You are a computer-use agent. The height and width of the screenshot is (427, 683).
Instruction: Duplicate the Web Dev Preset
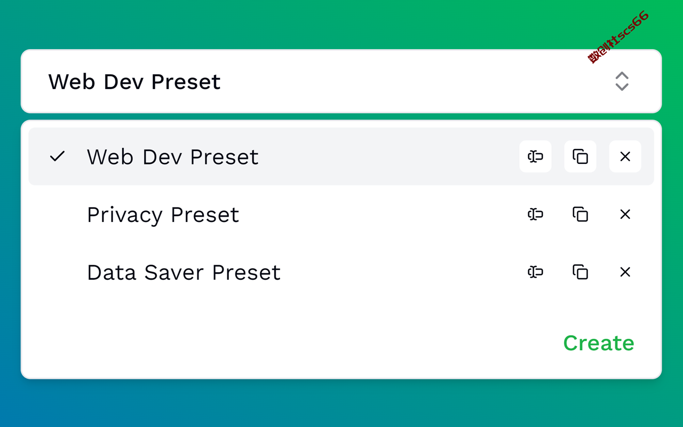click(x=580, y=156)
